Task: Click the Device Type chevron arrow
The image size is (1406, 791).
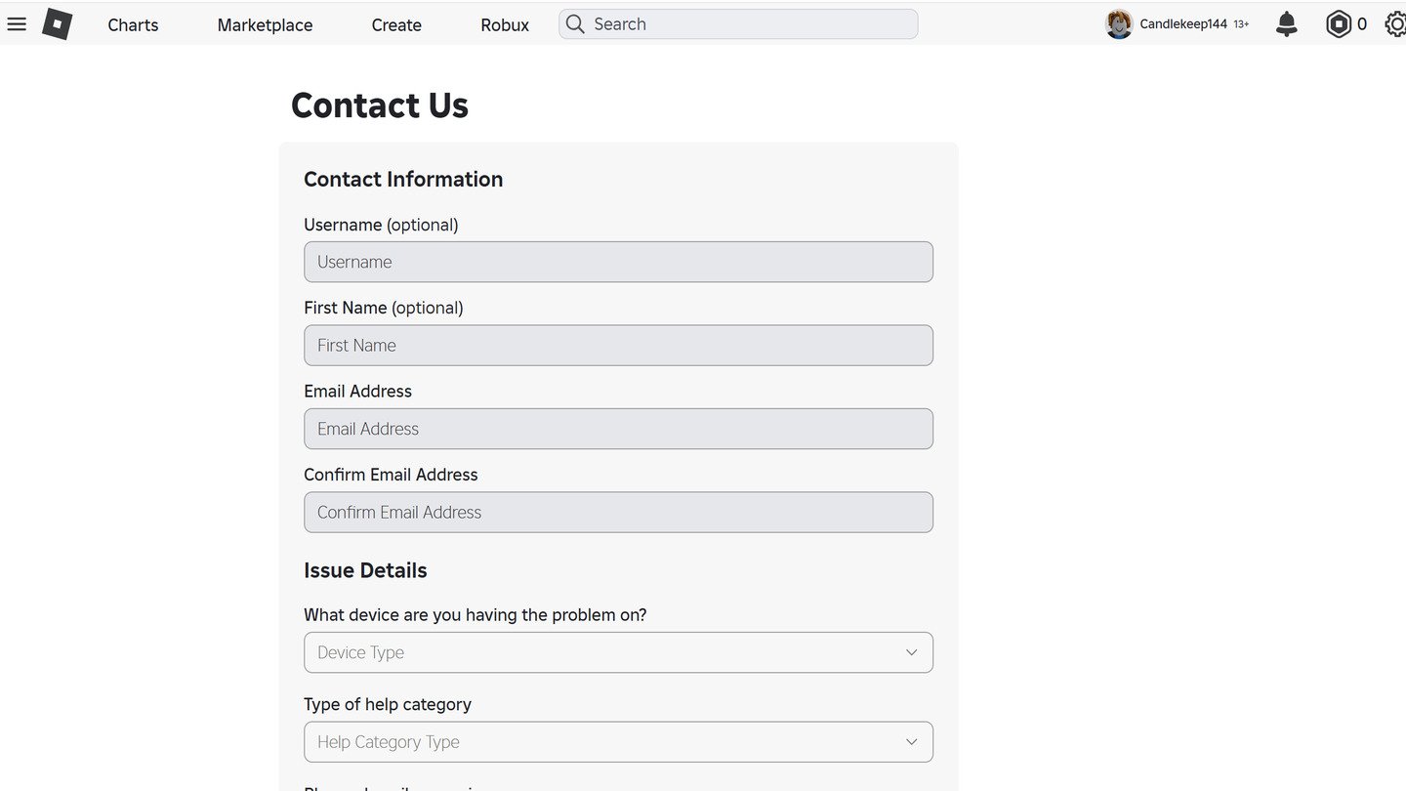Action: pos(911,652)
